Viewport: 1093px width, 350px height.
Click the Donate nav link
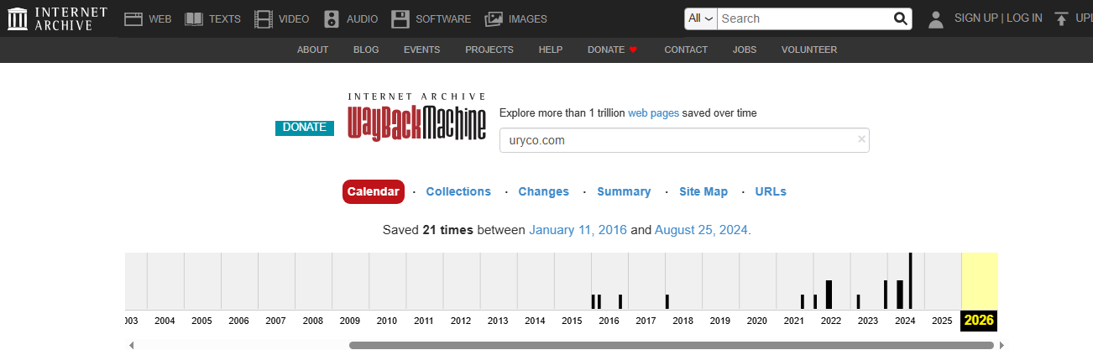pos(606,50)
